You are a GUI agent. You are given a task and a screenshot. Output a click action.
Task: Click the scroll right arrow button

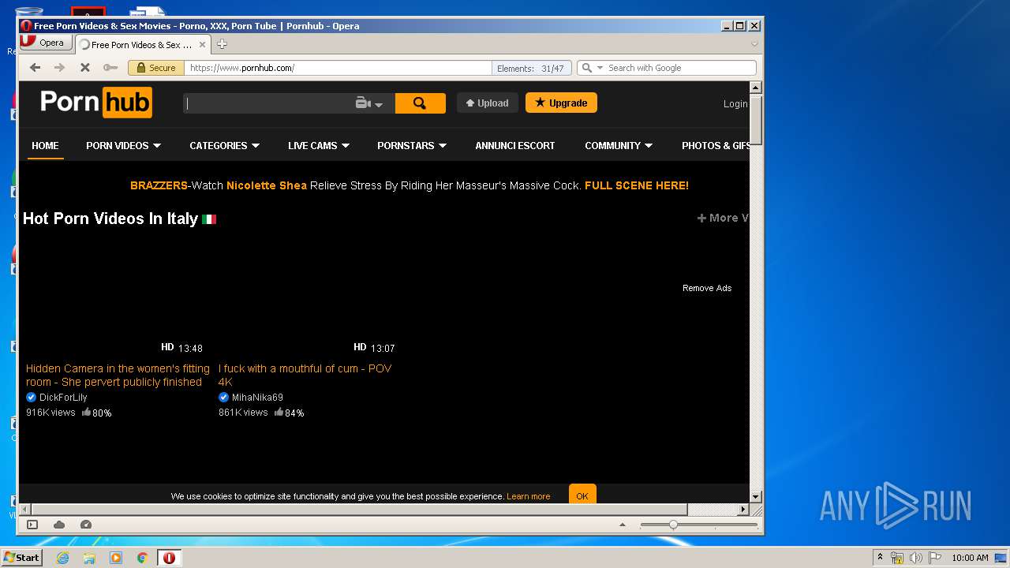point(743,510)
